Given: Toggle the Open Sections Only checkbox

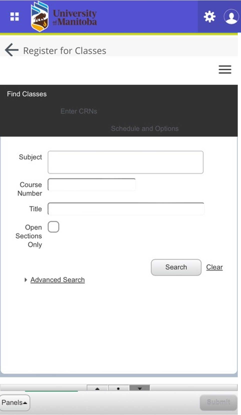Looking at the screenshot, I should tap(54, 227).
